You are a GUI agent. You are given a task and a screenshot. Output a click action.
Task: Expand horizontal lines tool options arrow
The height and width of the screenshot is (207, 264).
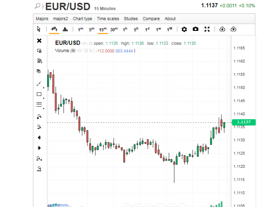[x=43, y=109]
